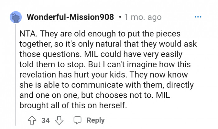
Task: Upvote the Wonderful-Mission908 comment
Action: pos(32,120)
